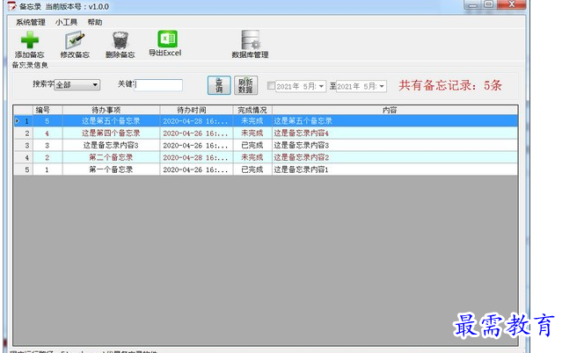This screenshot has width=562, height=353.
Task: Click date cell in 第四个备忘录 row
Action: 196,133
